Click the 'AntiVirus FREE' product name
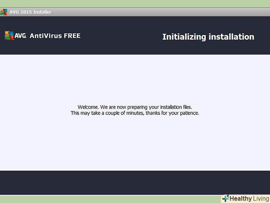This screenshot has width=270, height=203. [x=55, y=36]
